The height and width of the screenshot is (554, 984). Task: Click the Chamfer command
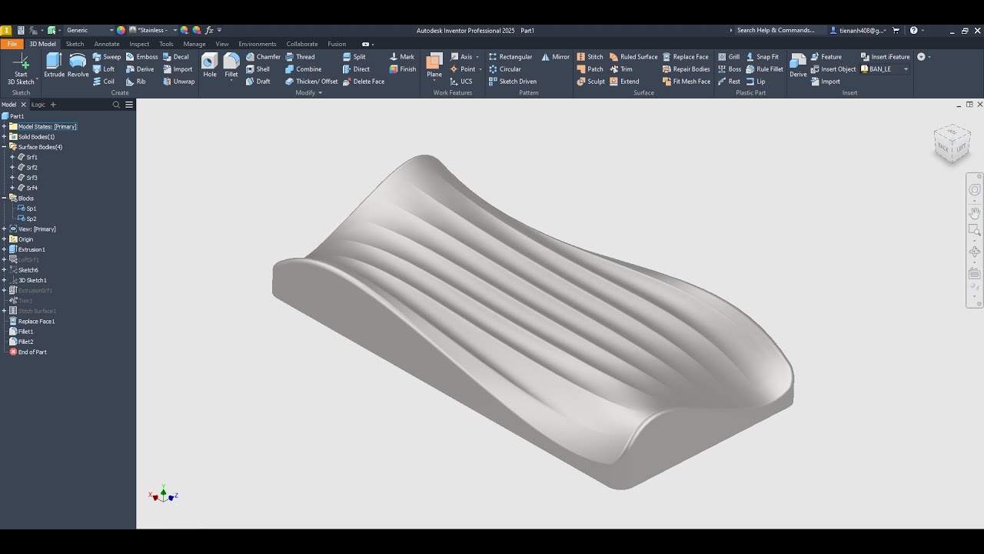263,57
